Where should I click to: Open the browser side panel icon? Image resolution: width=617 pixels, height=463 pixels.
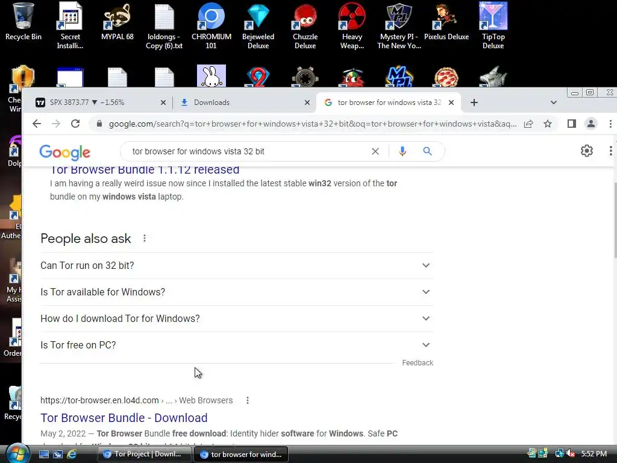point(572,124)
